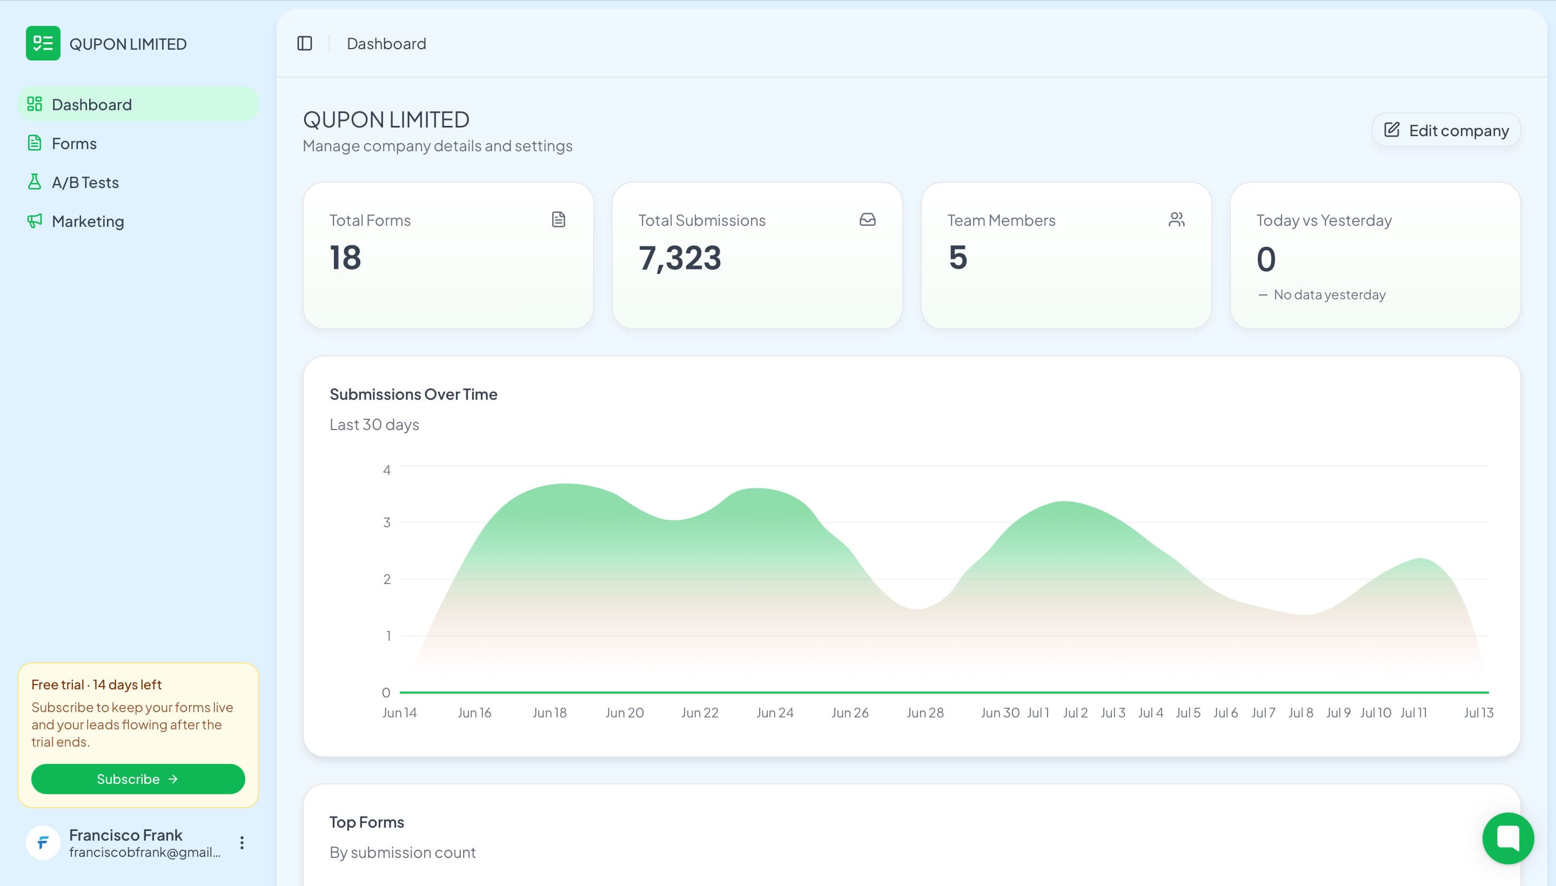Screen dimensions: 1556x886
Task: Toggle the sidebar panel icon
Action: pyautogui.click(x=305, y=43)
